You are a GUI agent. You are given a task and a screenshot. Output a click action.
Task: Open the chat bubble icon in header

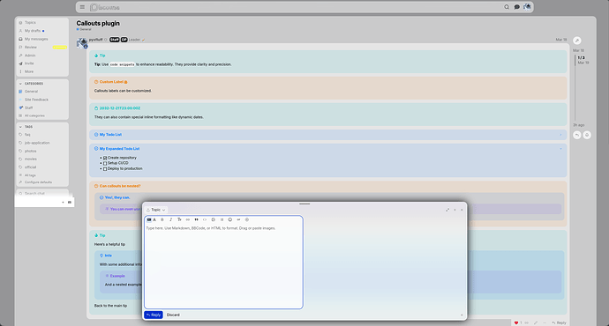tap(516, 7)
